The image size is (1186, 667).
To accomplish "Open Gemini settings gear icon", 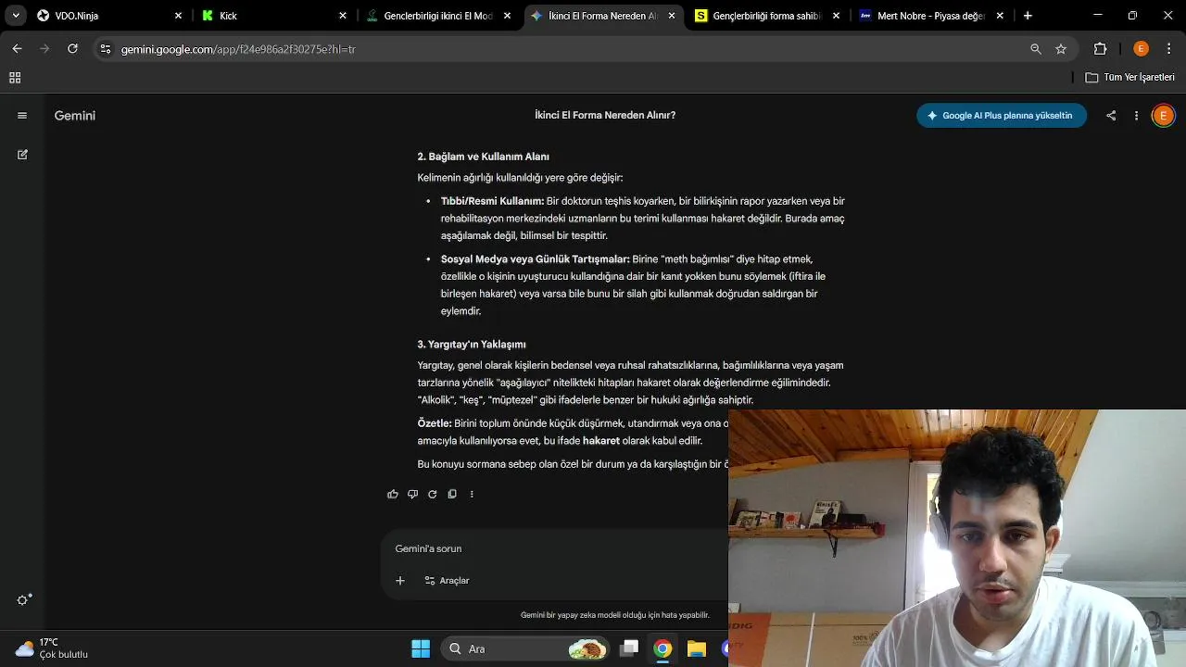I will coord(24,599).
